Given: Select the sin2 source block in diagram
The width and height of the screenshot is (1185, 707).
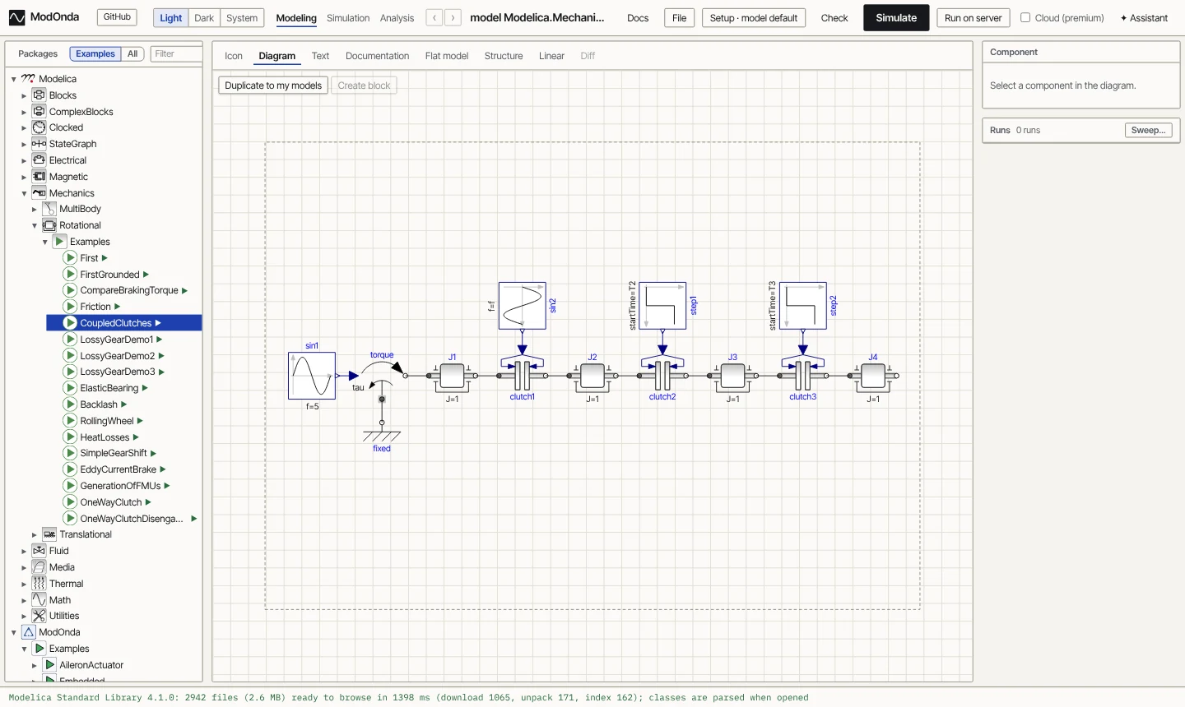Looking at the screenshot, I should tap(523, 306).
